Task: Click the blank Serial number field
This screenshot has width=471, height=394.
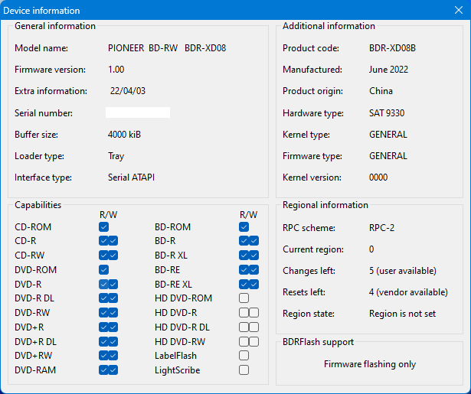Action: (x=138, y=113)
